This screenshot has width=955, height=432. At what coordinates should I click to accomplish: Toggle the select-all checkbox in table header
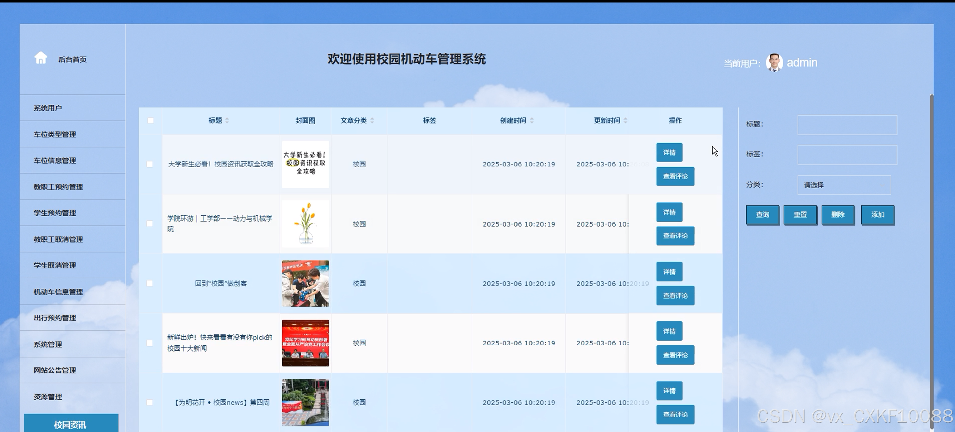tap(150, 121)
